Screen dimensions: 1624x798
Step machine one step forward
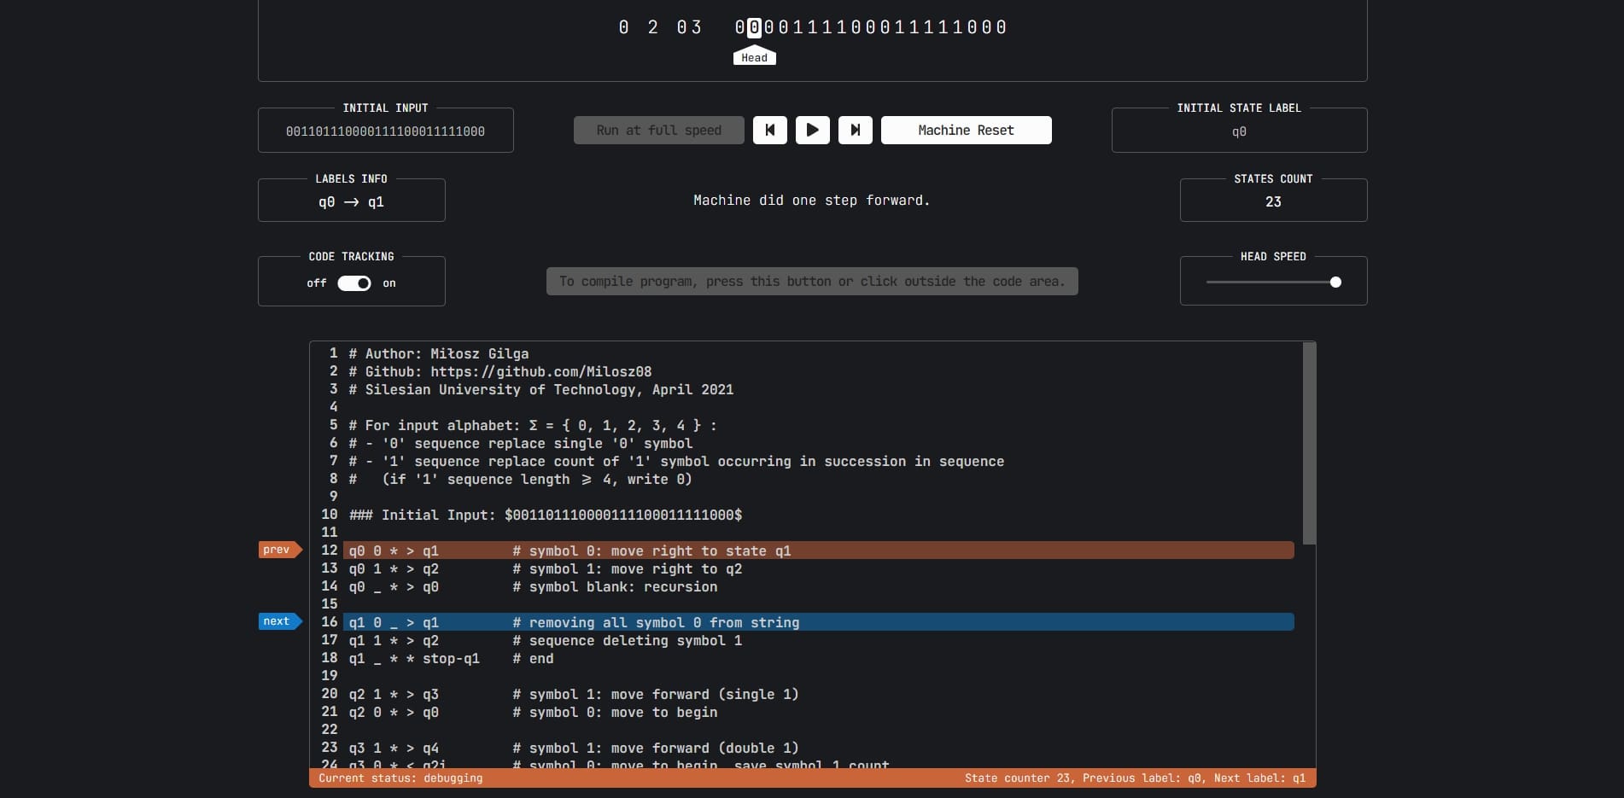pyautogui.click(x=855, y=130)
